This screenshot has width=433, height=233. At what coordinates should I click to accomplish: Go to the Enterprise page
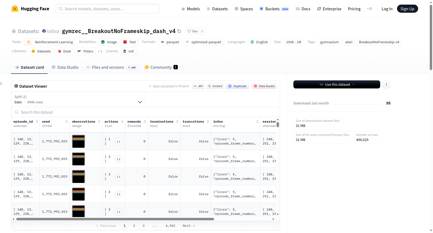click(x=329, y=9)
